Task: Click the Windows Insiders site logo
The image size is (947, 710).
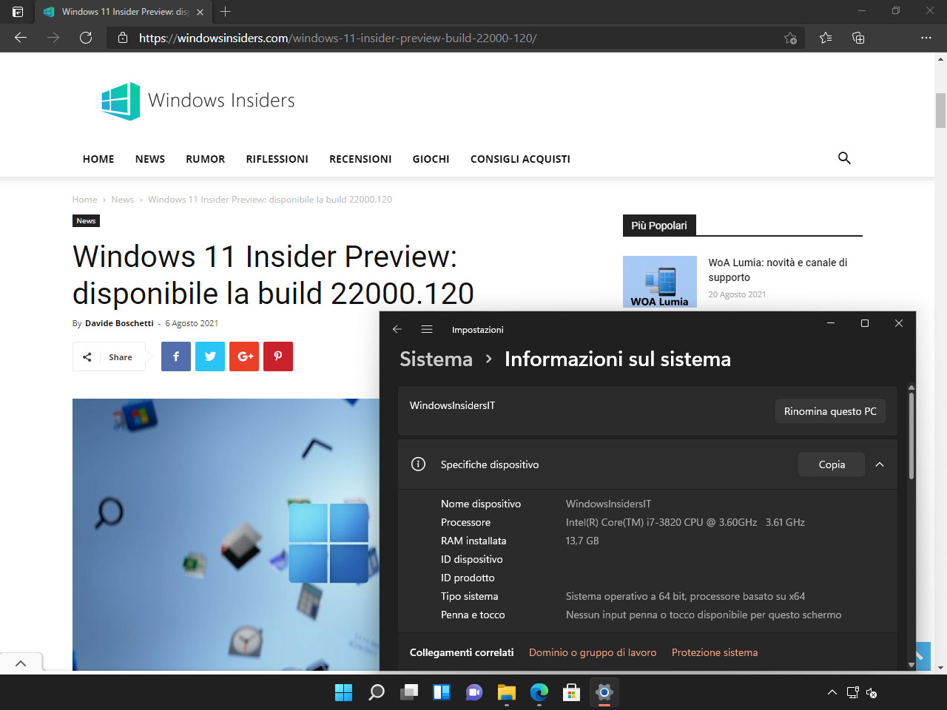Action: [x=198, y=101]
